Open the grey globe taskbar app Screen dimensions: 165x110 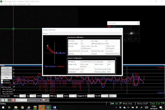tap(29, 107)
